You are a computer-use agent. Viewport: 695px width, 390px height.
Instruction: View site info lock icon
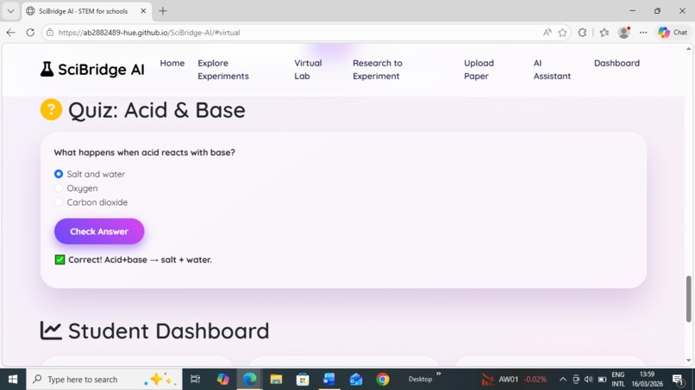click(50, 33)
